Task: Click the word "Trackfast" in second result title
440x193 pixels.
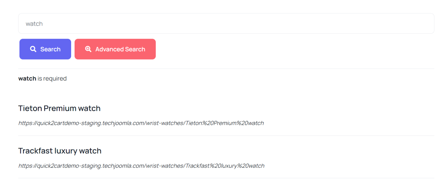Action: 35,151
